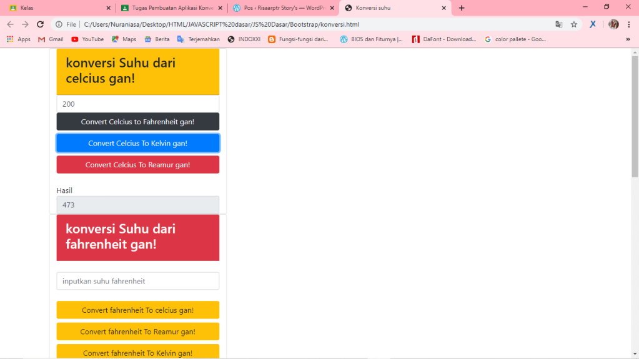Click the back navigation arrow
Viewport: 639px width, 359px height.
[x=9, y=24]
